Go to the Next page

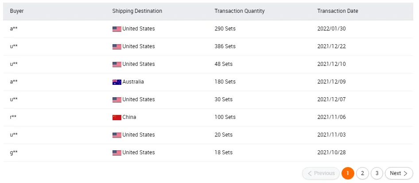(399, 173)
